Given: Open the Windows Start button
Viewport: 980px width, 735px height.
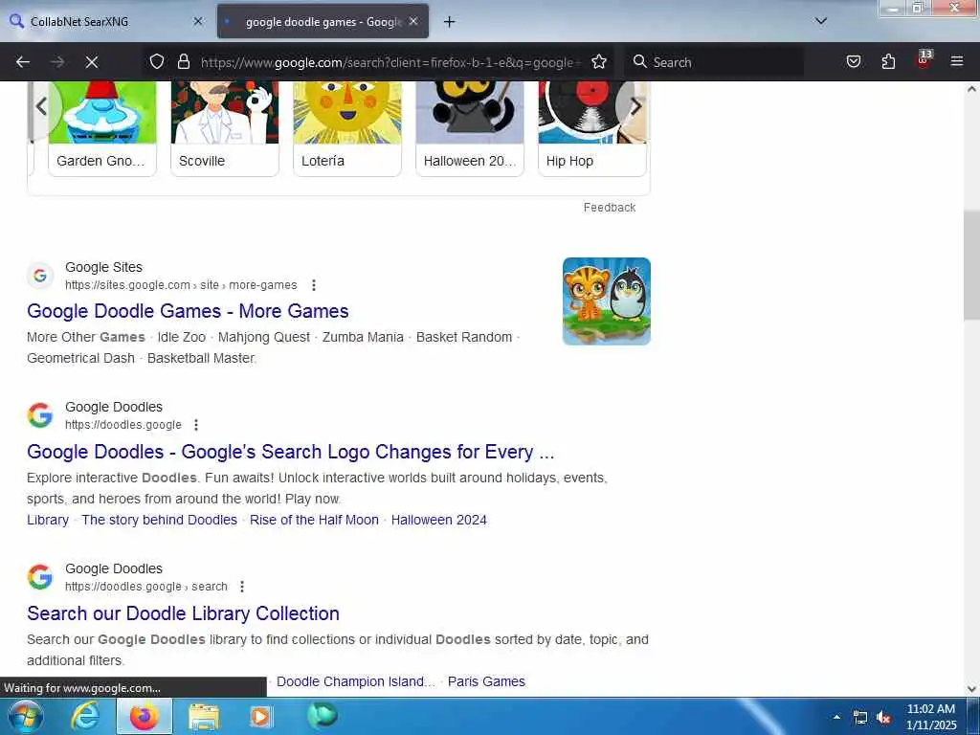Looking at the screenshot, I should click(x=25, y=716).
